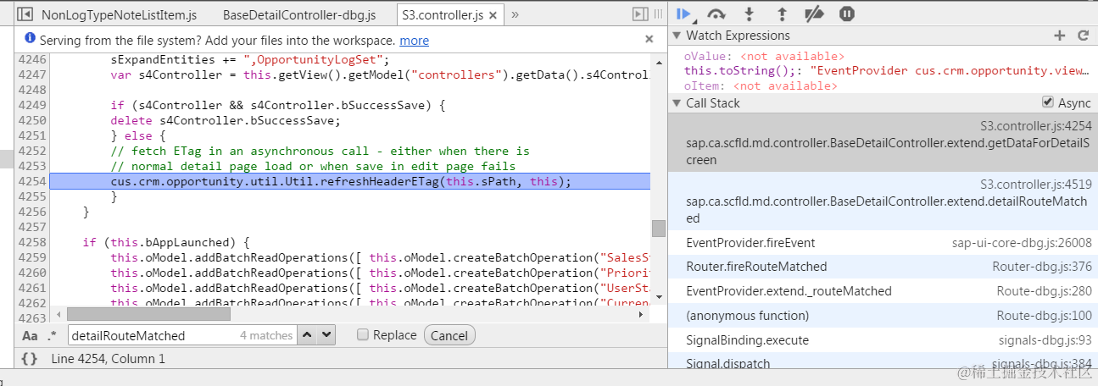Dismiss the workspace info bar
Image resolution: width=1098 pixels, height=386 pixels.
click(x=649, y=39)
